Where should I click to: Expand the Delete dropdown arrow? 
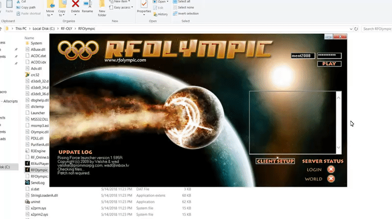point(75,15)
